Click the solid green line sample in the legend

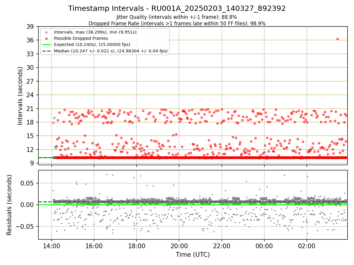pyautogui.click(x=47, y=44)
